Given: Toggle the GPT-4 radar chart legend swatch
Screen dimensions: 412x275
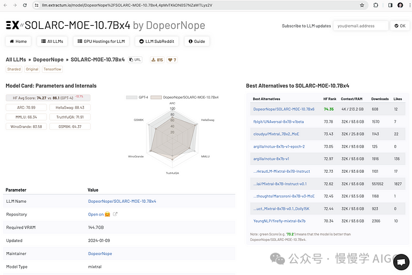Looking at the screenshot, I should (x=131, y=97).
